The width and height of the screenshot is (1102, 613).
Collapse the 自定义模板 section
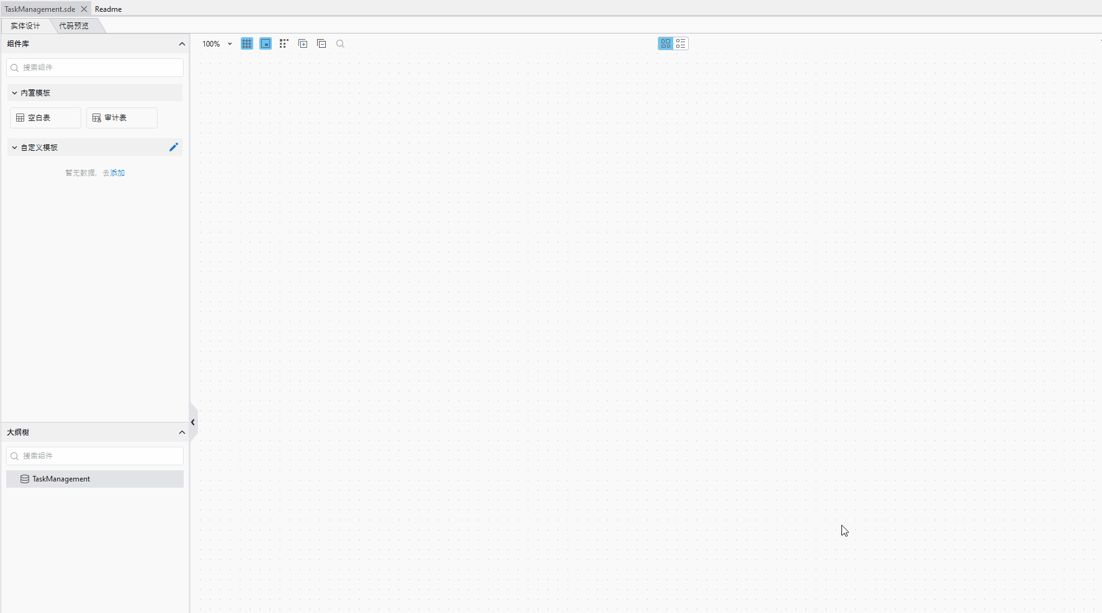coord(14,147)
